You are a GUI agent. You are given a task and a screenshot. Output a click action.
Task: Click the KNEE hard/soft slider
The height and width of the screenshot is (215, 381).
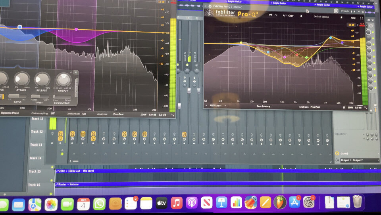[40, 97]
